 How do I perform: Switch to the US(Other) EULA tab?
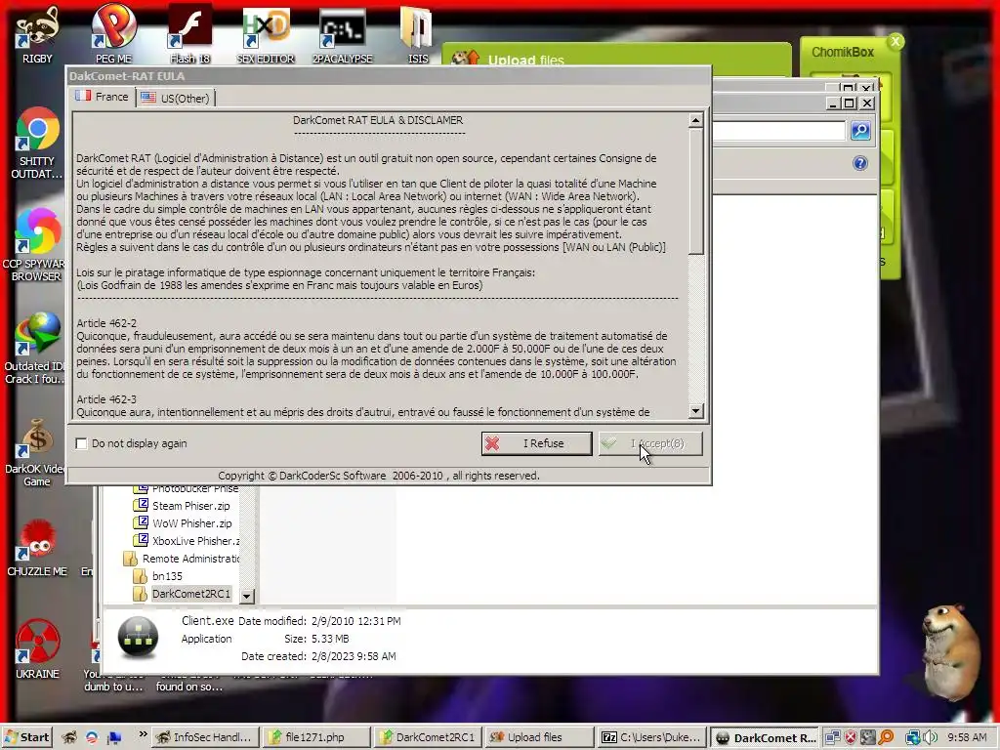176,99
